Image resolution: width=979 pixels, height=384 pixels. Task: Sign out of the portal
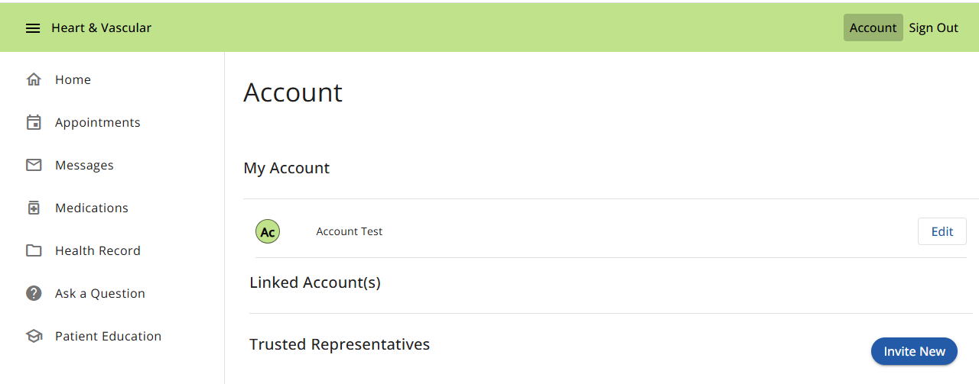933,27
